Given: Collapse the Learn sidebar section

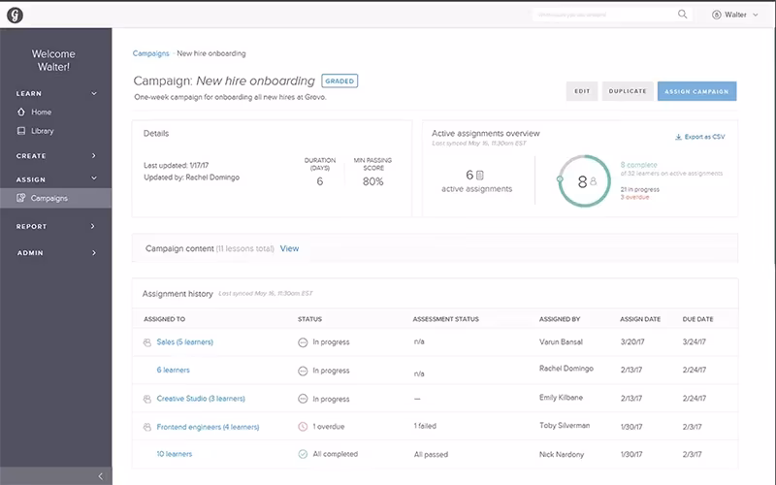Looking at the screenshot, I should click(x=94, y=94).
